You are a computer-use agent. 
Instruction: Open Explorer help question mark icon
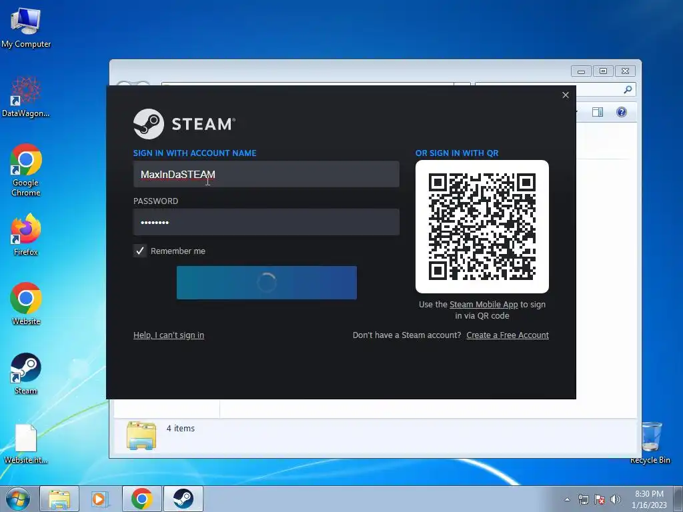pyautogui.click(x=622, y=112)
